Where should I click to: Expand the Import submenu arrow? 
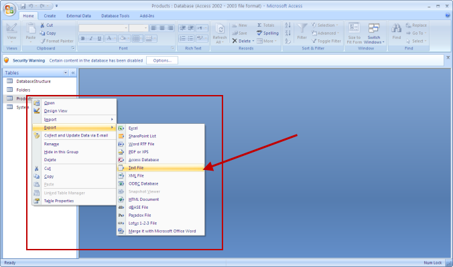[112, 119]
